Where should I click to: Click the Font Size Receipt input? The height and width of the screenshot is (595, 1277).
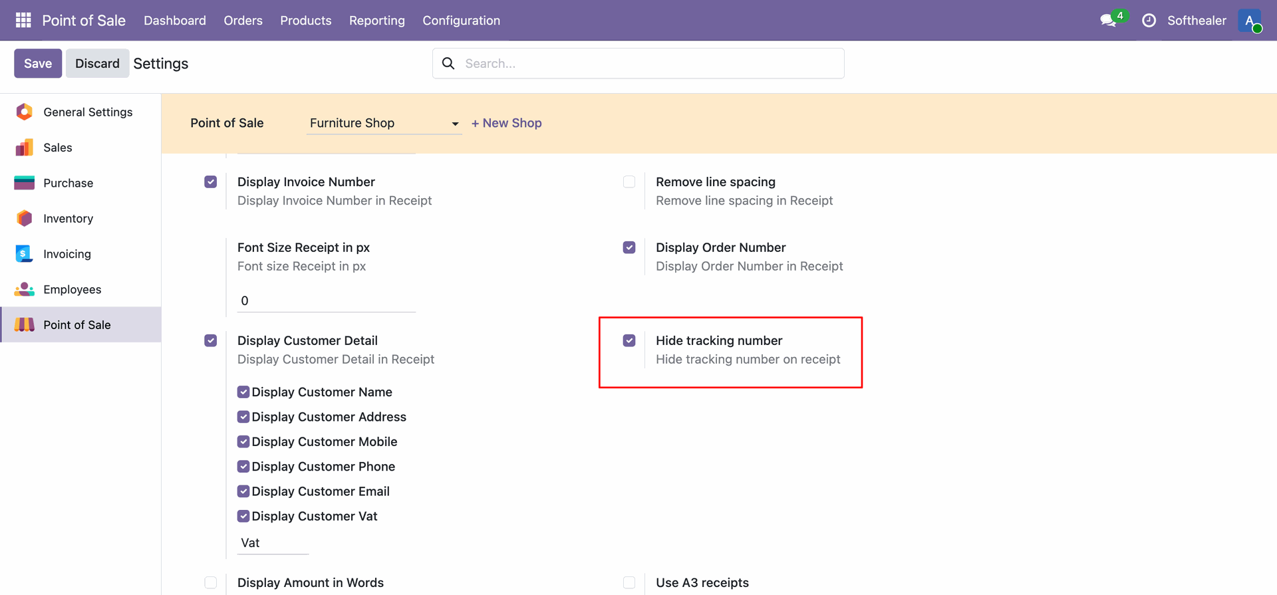[327, 300]
